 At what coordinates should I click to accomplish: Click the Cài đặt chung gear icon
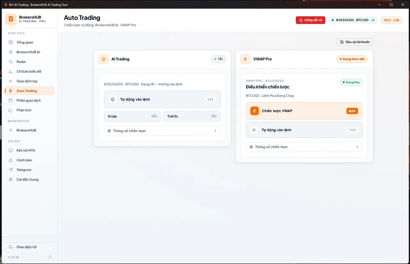tap(11, 179)
